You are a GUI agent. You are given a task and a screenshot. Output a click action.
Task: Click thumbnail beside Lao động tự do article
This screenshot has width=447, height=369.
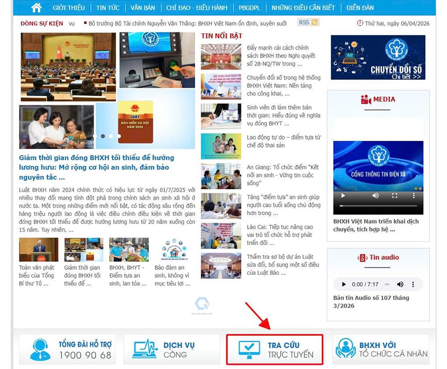click(221, 146)
